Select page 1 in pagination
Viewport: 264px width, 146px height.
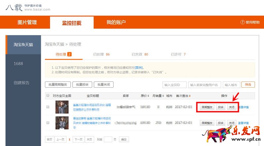coord(69,139)
